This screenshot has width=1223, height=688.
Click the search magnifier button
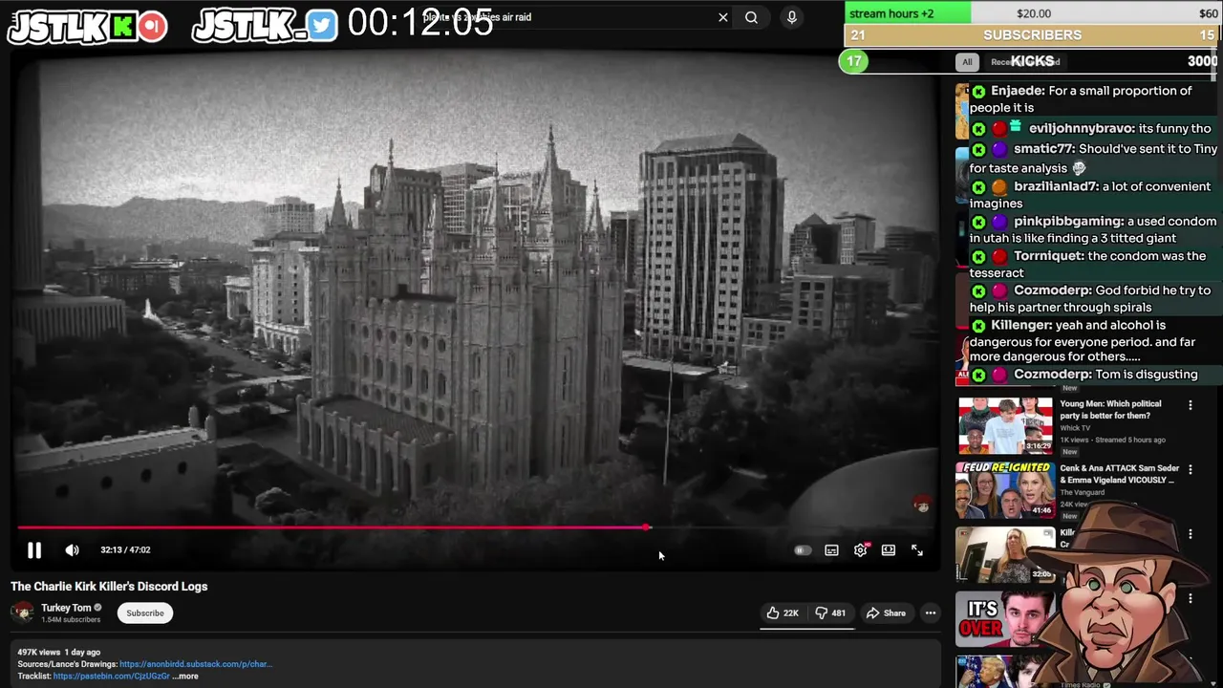(x=752, y=17)
